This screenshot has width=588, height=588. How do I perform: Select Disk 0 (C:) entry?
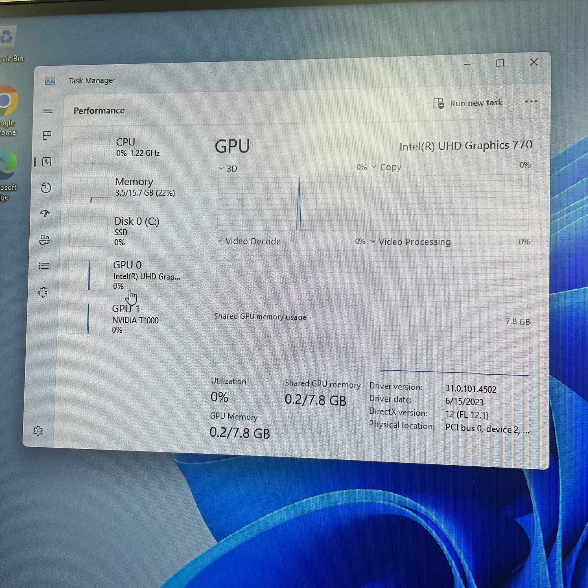[129, 232]
